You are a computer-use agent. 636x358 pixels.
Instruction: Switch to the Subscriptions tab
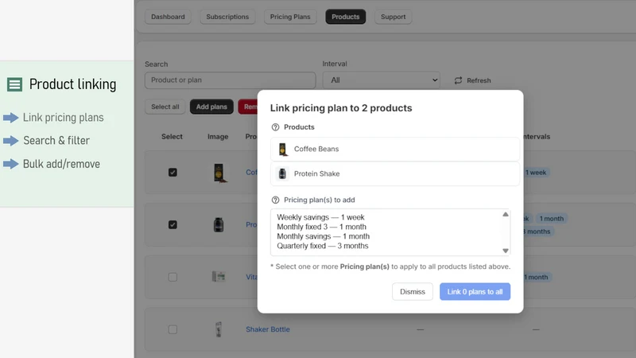point(227,17)
